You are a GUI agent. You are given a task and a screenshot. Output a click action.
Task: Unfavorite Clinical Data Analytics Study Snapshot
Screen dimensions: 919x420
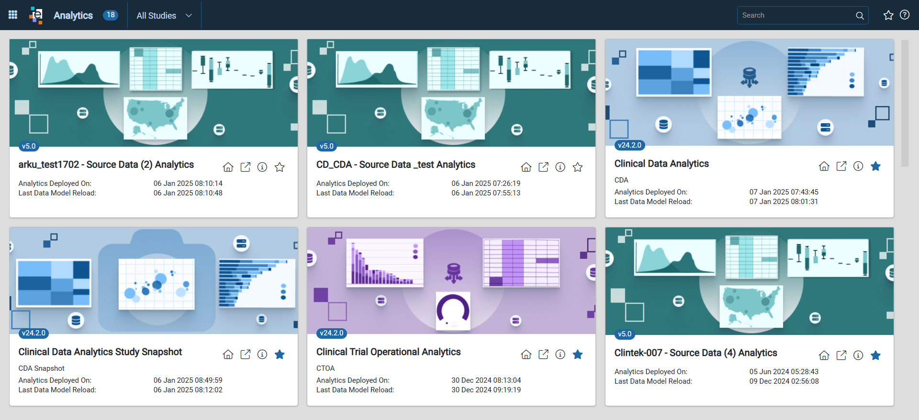pyautogui.click(x=280, y=354)
